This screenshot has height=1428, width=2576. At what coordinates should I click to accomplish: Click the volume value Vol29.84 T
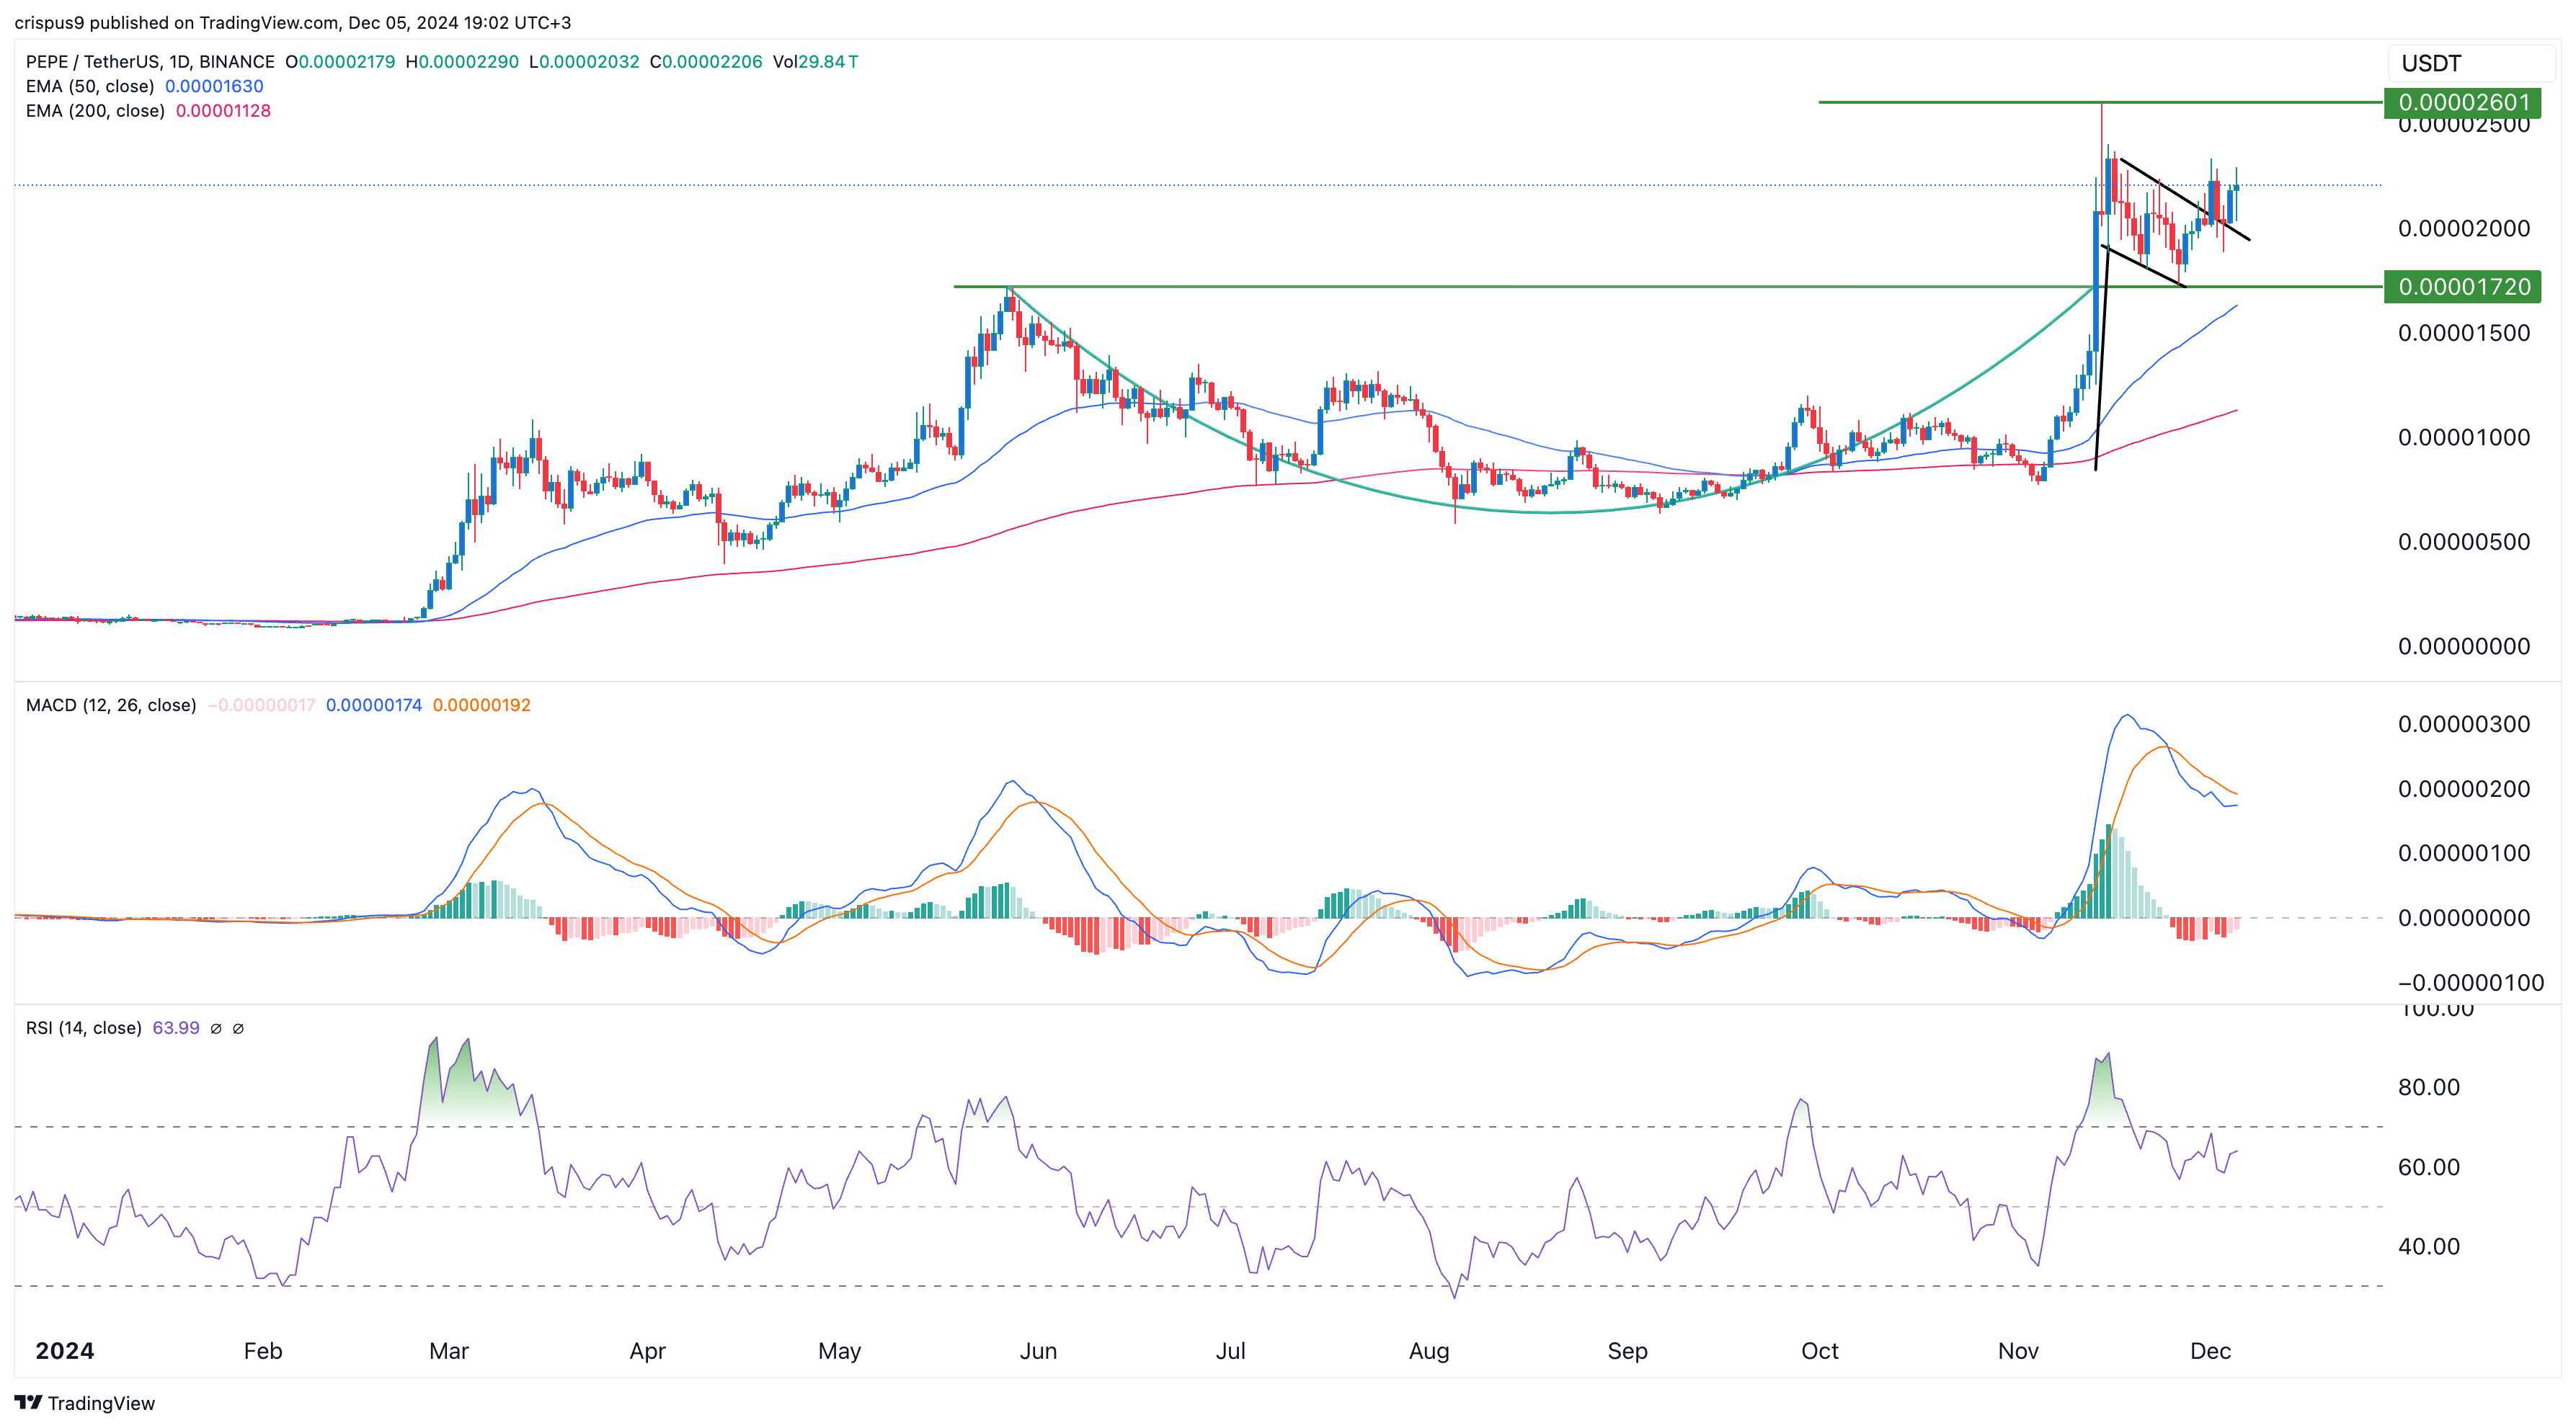pos(815,61)
